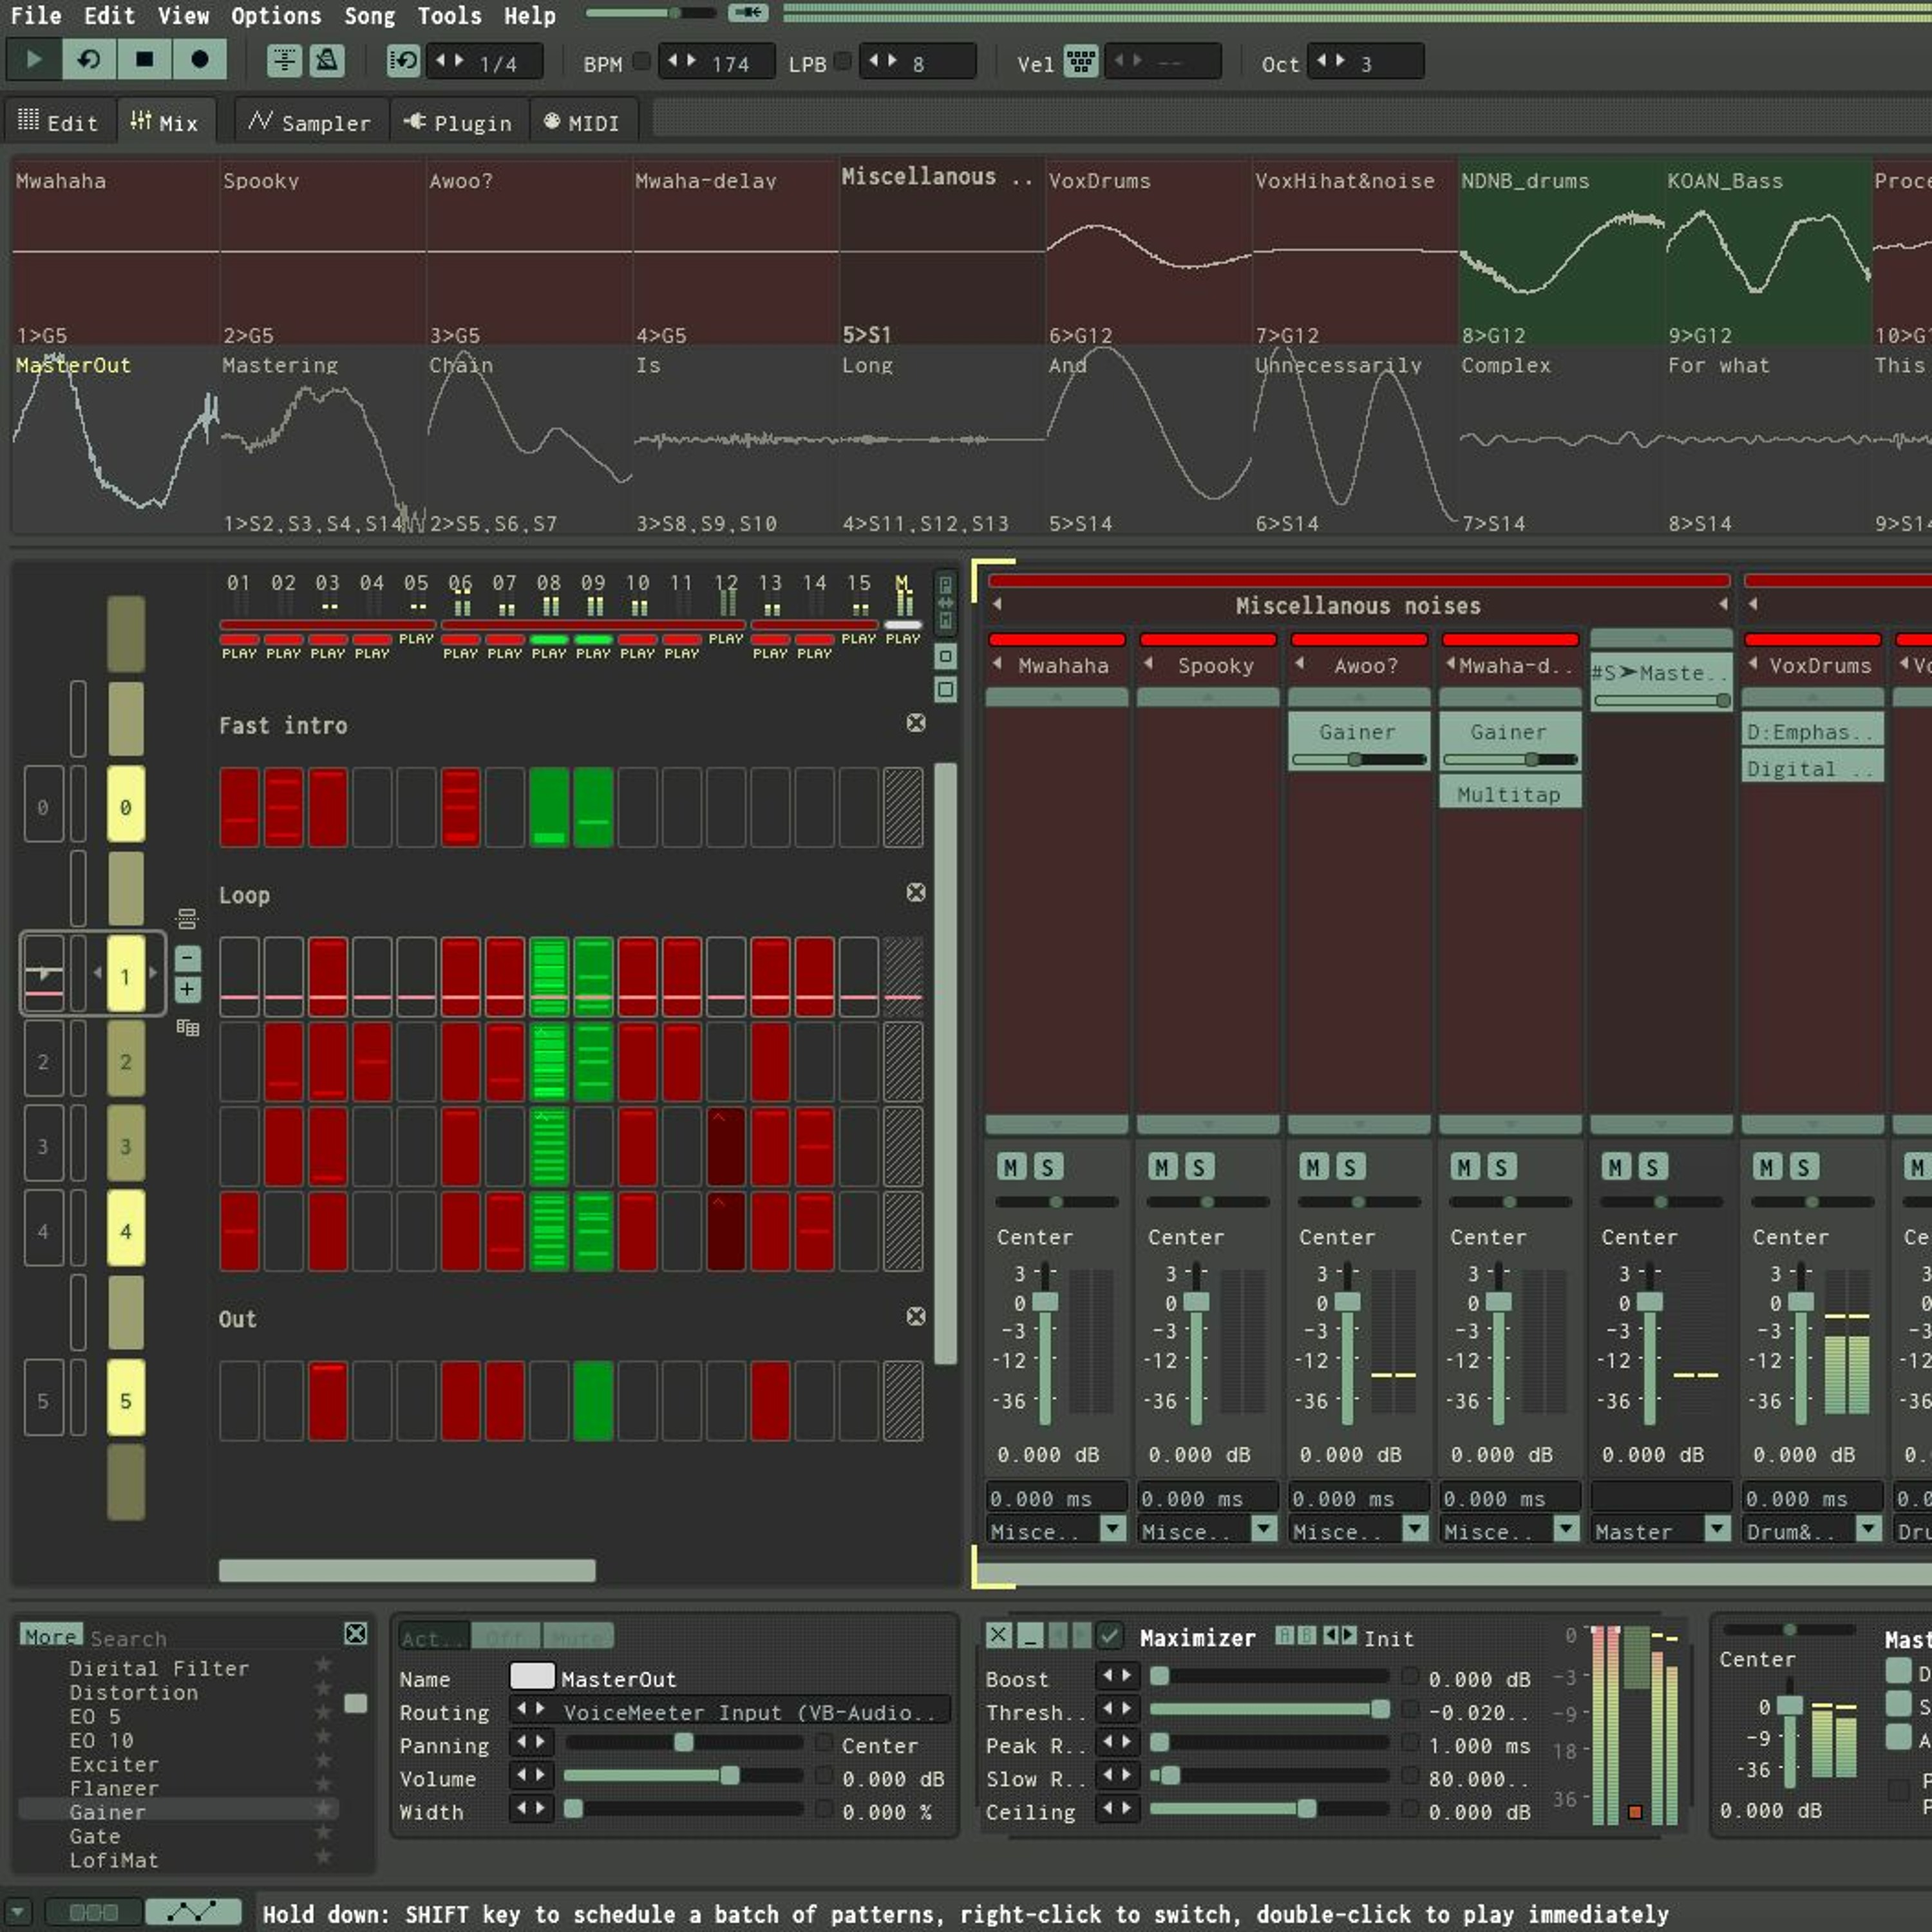Open VoxDrums Drum& routing dropdown
1932x1932 pixels.
click(x=1868, y=1528)
